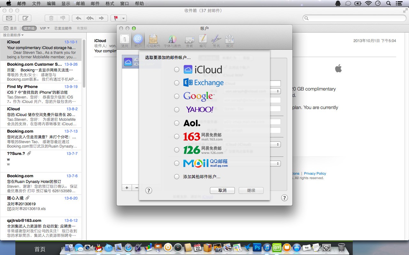409x255 pixels.
Task: Open the Find My iPhone message
Action: coord(41,94)
